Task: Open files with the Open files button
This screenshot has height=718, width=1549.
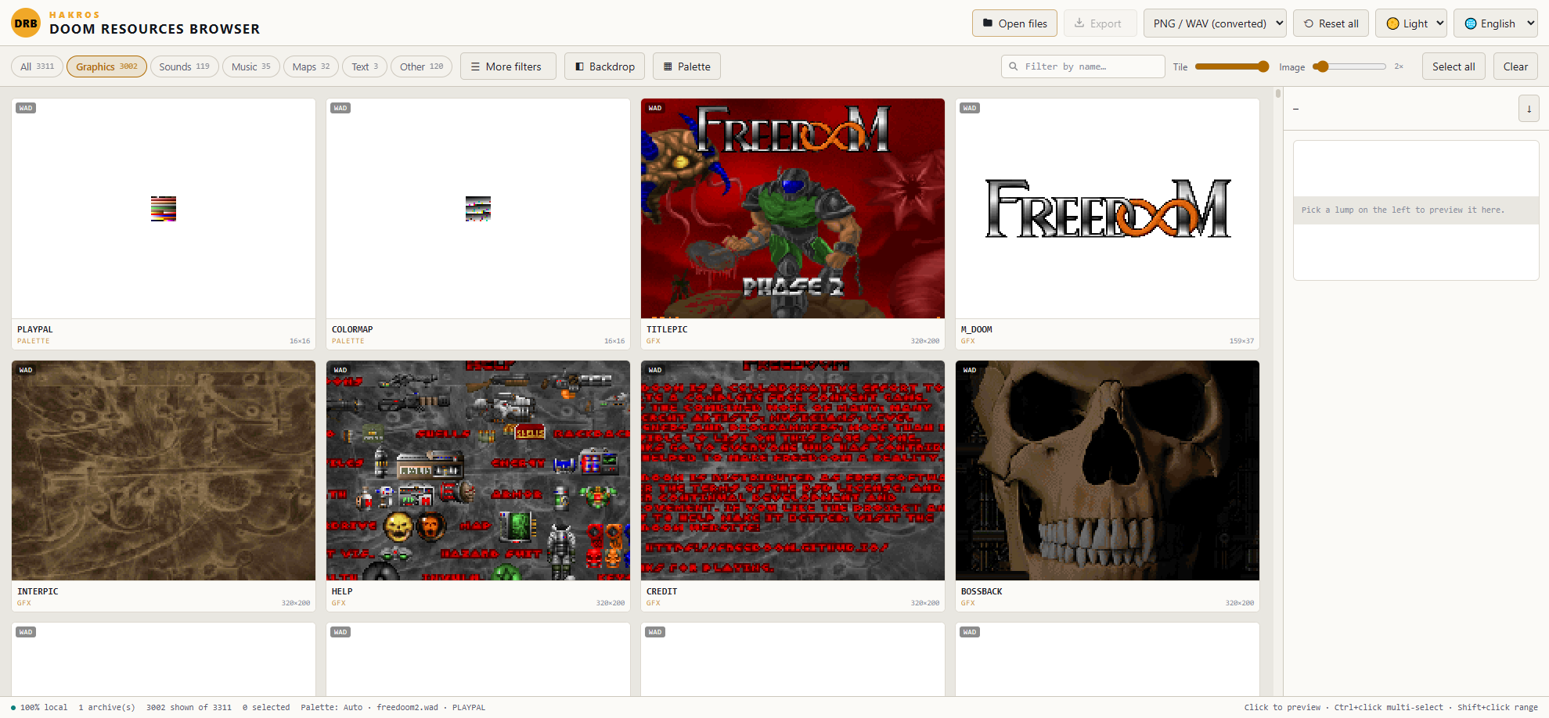Action: [1014, 23]
